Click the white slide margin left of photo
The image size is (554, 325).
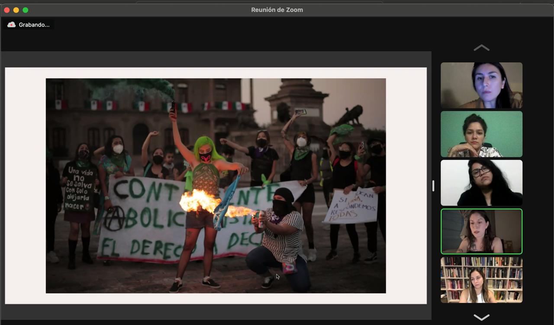25,186
